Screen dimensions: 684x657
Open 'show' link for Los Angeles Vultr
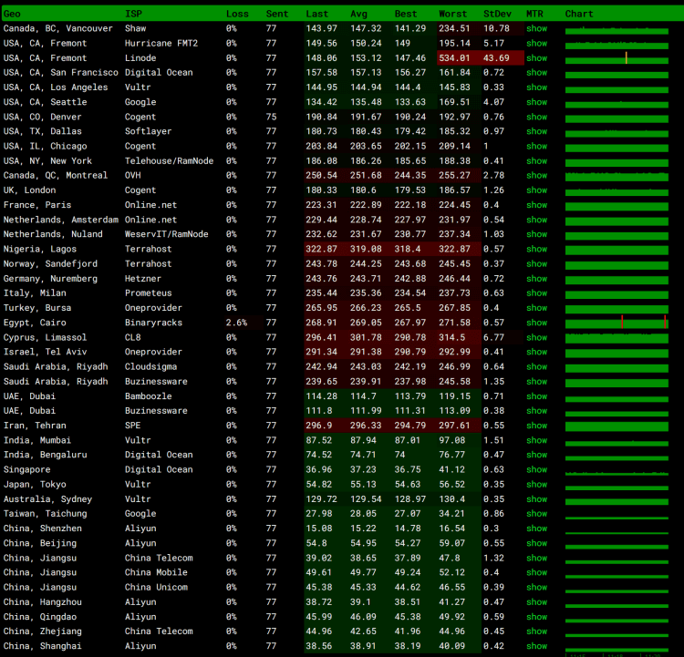[536, 87]
